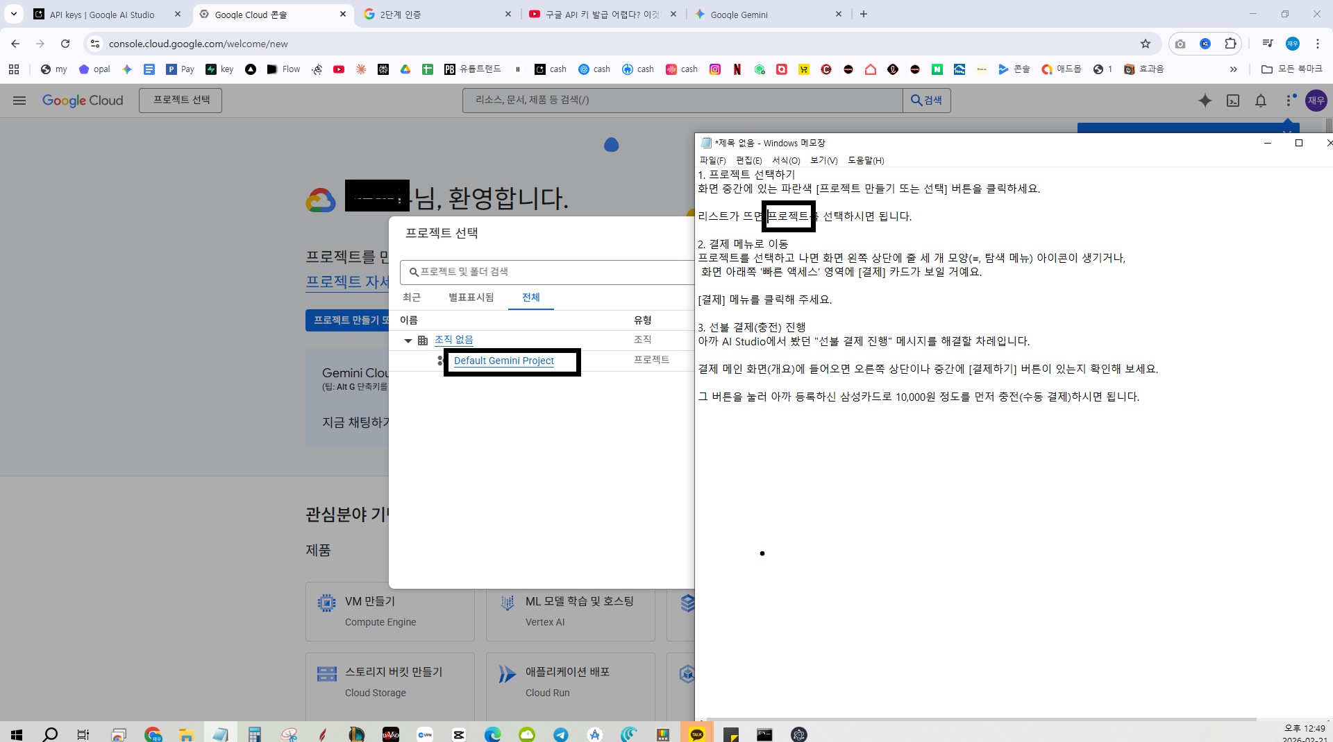Open Default Gemini Project link

pos(504,361)
